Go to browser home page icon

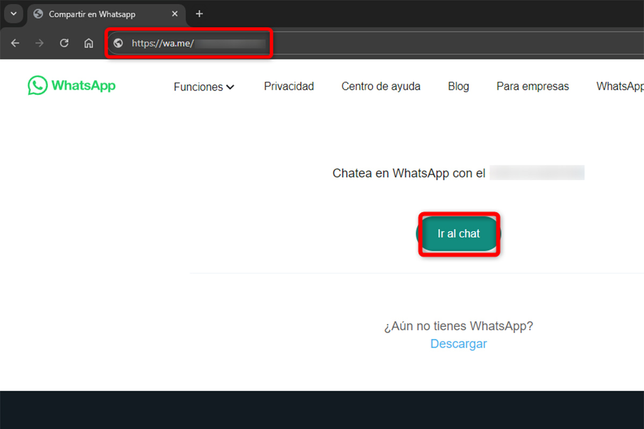pyautogui.click(x=89, y=43)
